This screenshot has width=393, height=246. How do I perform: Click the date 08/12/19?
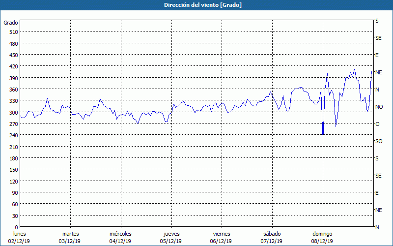click(322, 241)
